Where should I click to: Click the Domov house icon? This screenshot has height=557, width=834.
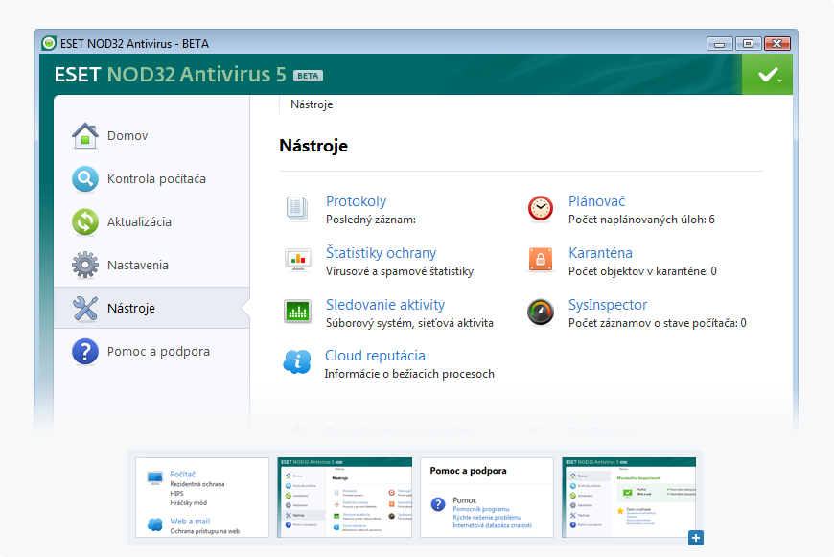[85, 135]
